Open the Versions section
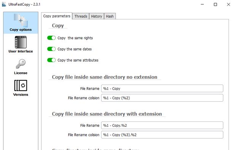This screenshot has height=150, width=235. point(21,88)
